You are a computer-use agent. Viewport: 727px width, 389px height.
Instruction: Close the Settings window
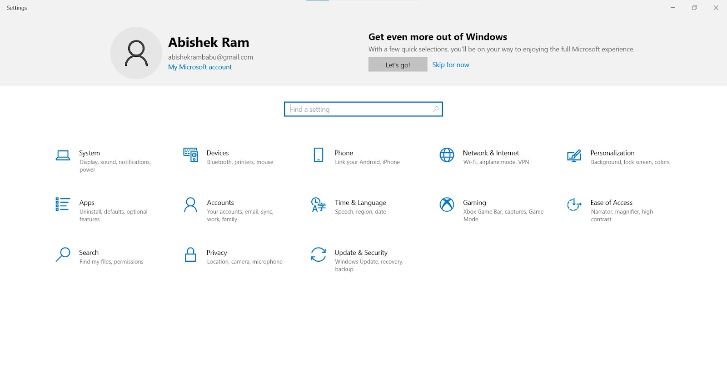[x=716, y=8]
